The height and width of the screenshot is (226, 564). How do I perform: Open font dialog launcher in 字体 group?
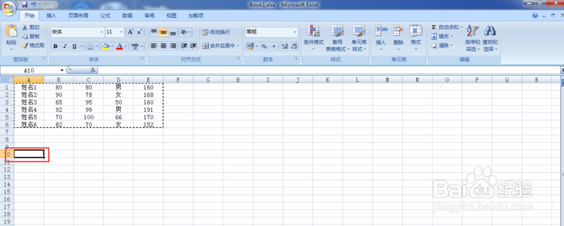pos(143,59)
